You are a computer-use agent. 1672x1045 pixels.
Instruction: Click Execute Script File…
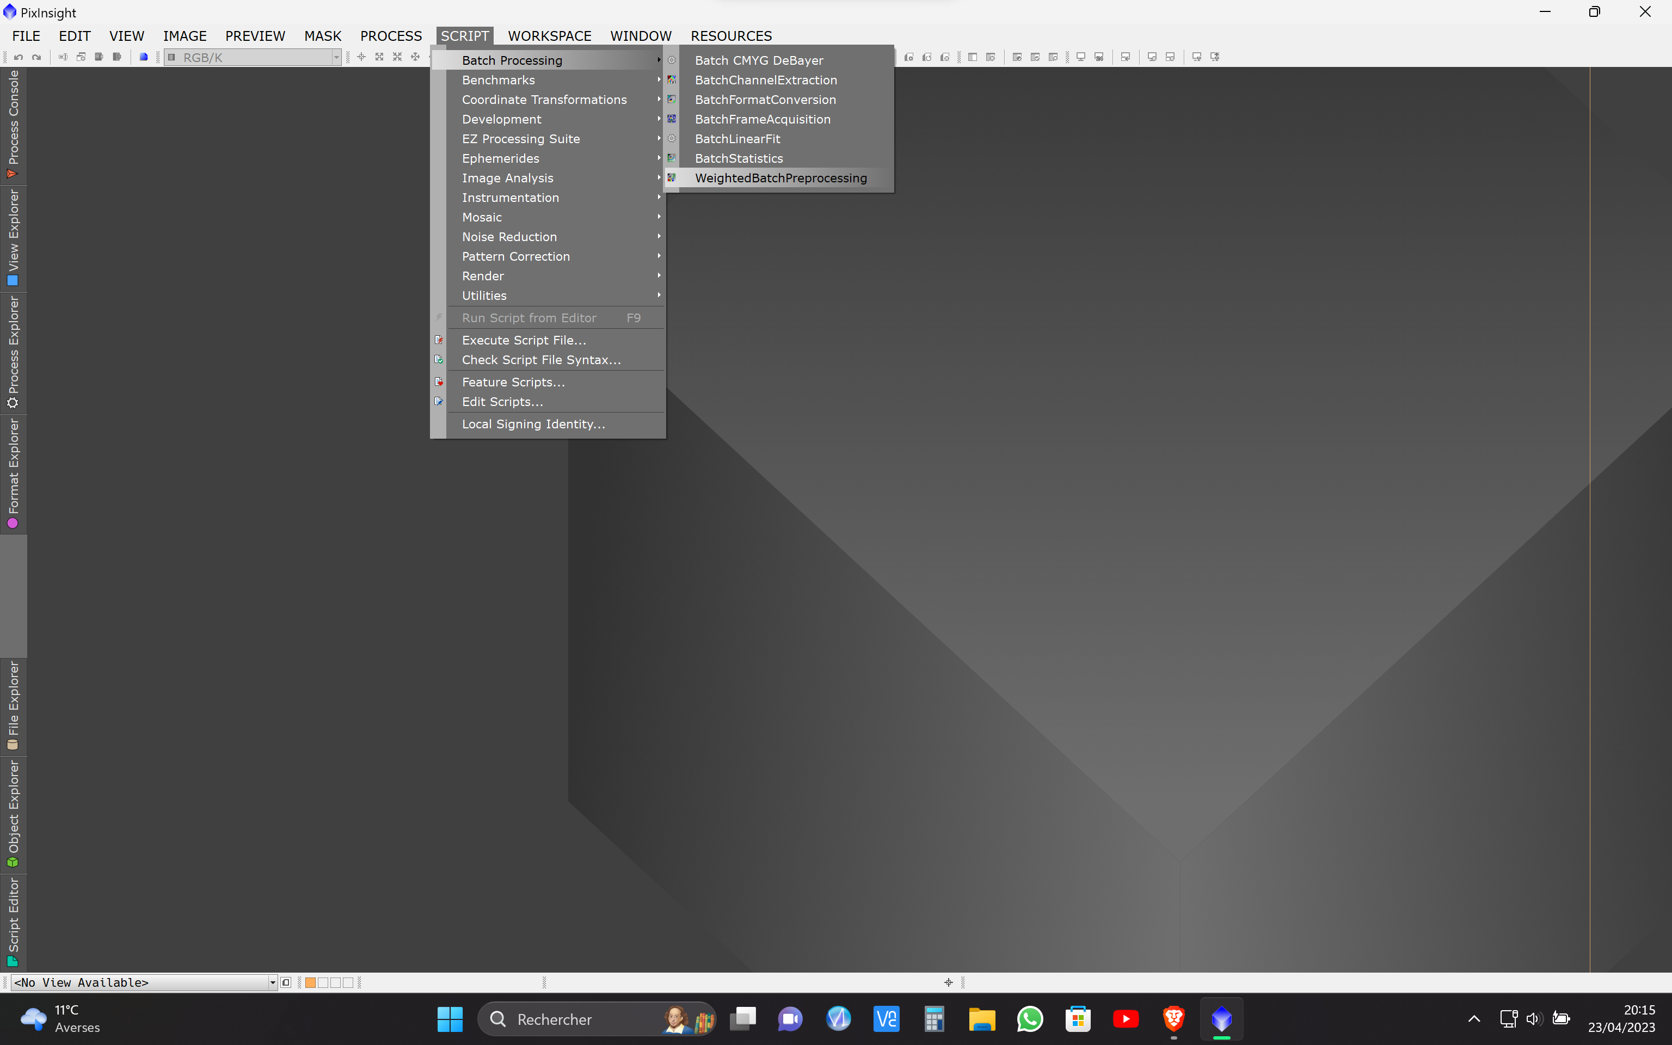point(524,340)
